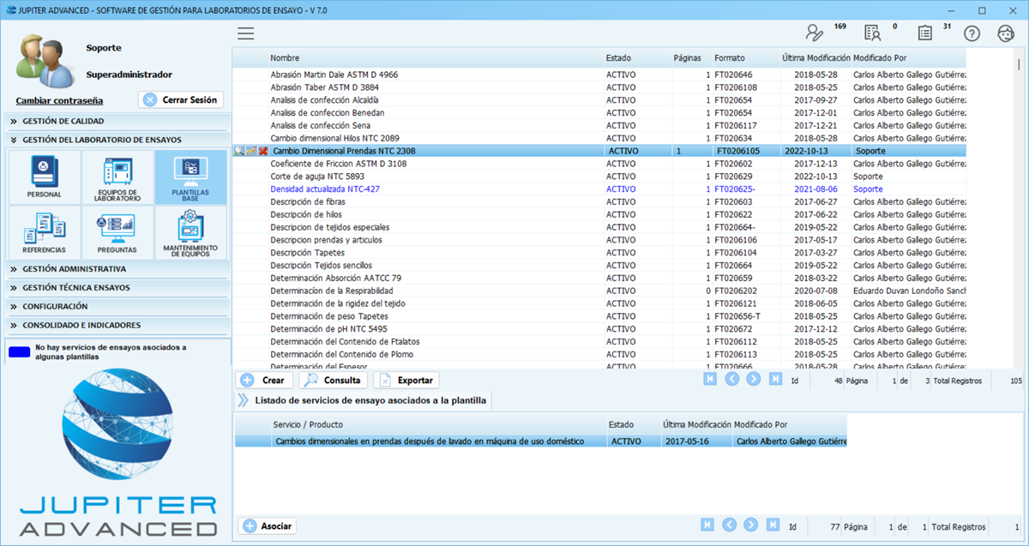Select the Densidad actualizada NTC-427 row
The width and height of the screenshot is (1029, 546).
point(324,189)
